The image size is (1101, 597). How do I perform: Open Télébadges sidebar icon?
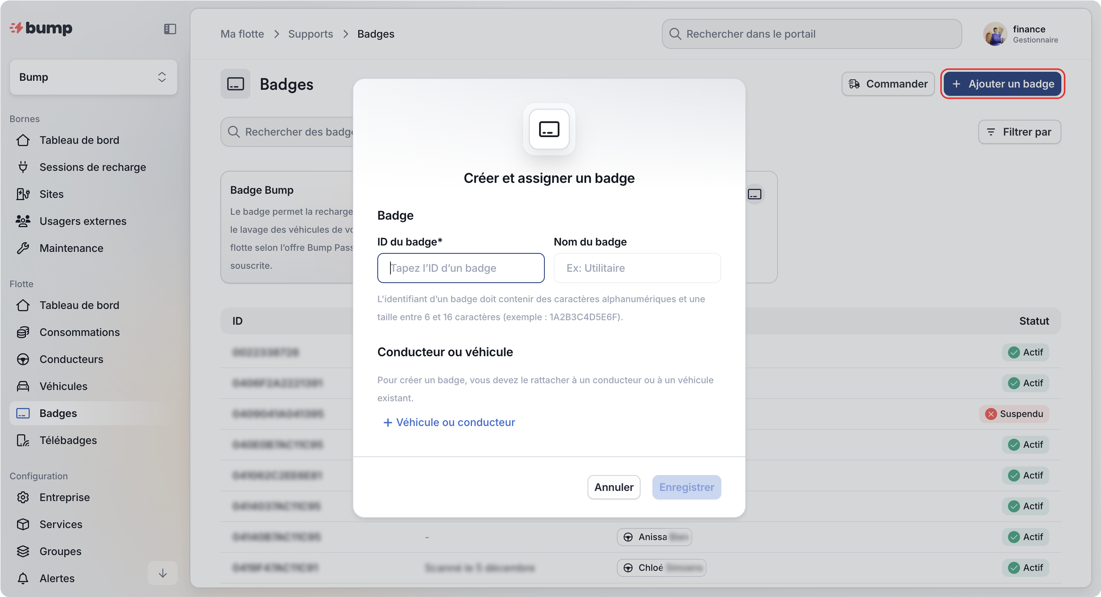click(x=23, y=440)
